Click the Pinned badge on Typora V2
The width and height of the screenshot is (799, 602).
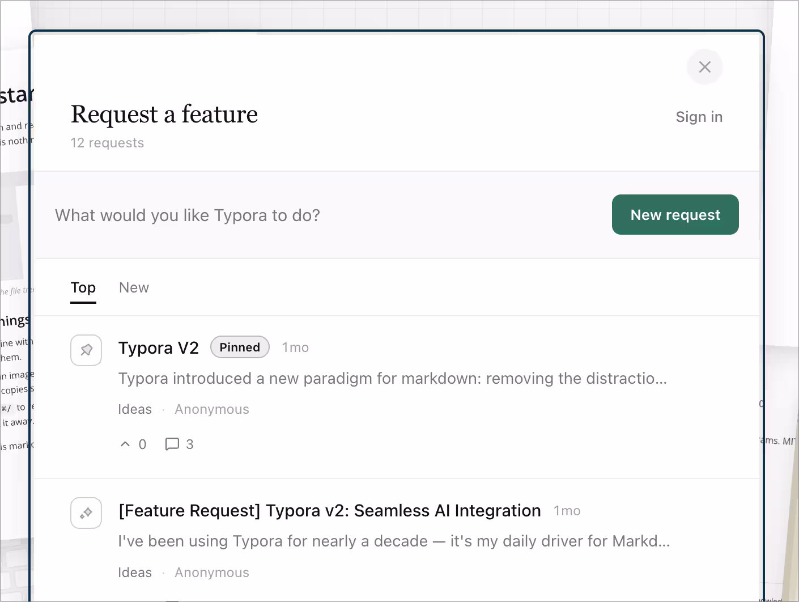click(x=240, y=347)
